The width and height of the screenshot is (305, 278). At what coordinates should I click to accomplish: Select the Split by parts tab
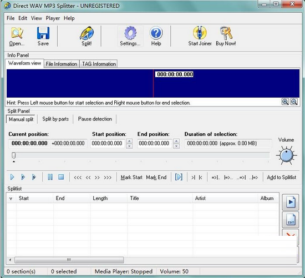tap(55, 119)
